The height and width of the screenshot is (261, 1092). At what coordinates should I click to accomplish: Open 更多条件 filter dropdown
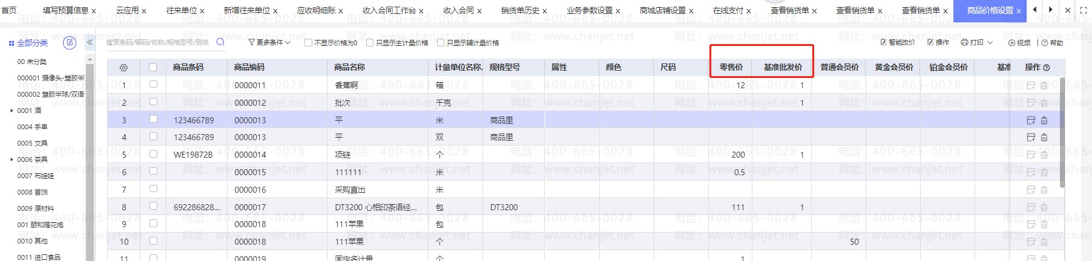(x=269, y=42)
